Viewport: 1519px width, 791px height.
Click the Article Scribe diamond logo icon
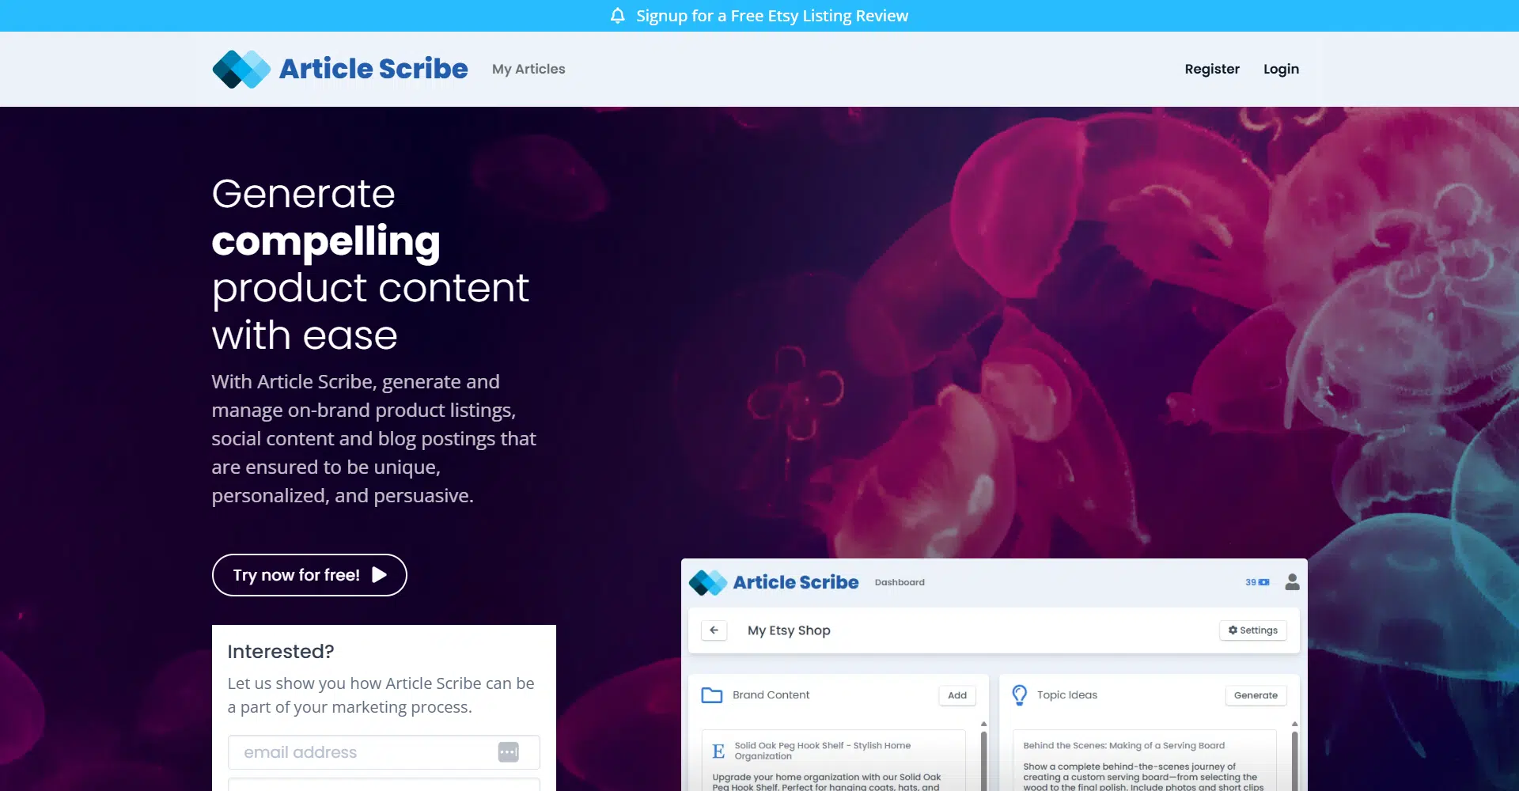point(241,70)
